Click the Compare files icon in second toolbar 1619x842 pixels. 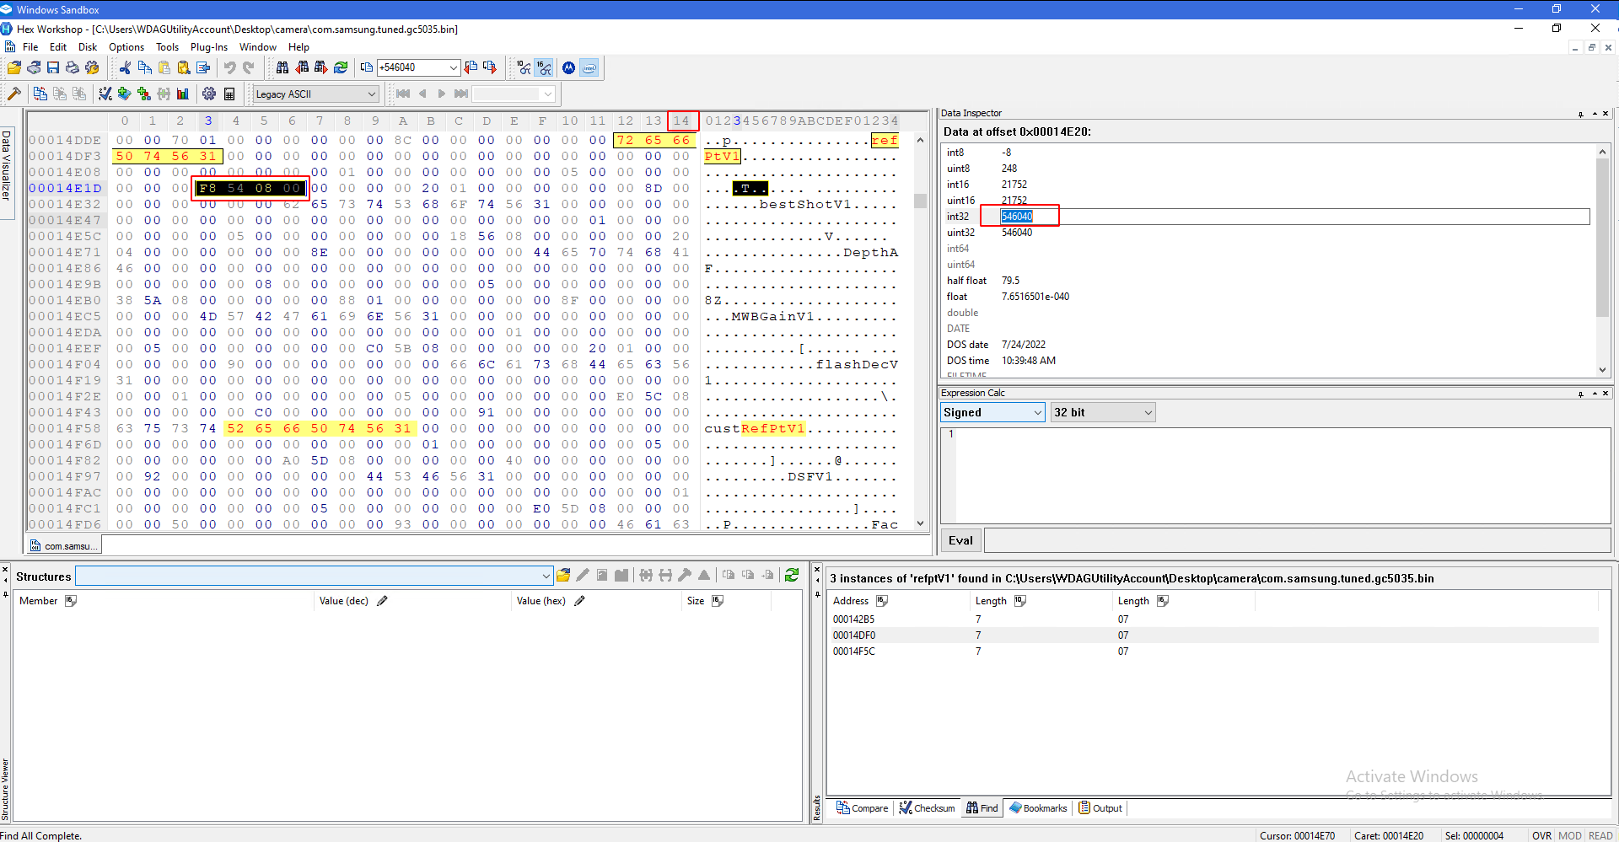tap(40, 94)
